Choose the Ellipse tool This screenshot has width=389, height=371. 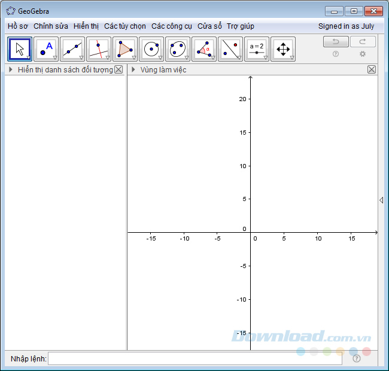tap(178, 49)
